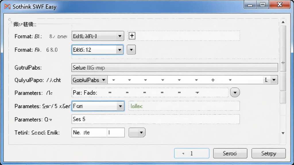Click the vertical scrollbar thumb
The image size is (294, 165).
pyautogui.click(x=283, y=49)
